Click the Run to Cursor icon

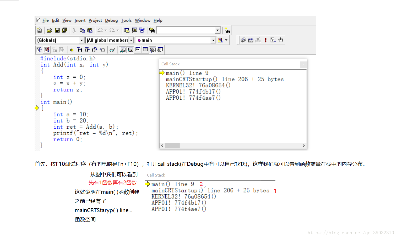tap(102, 50)
